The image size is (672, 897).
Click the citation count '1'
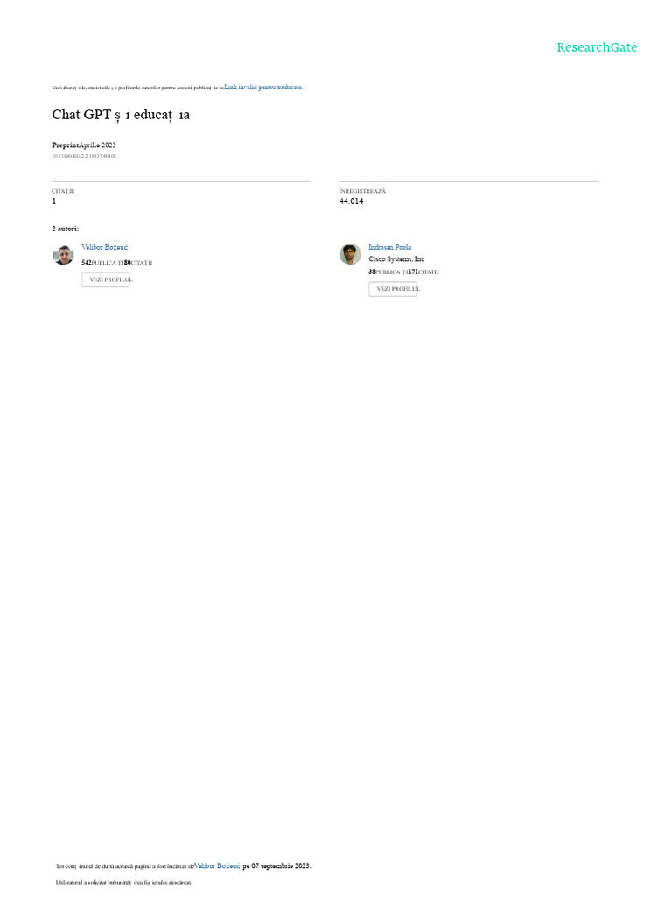(54, 201)
